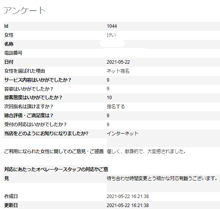The width and height of the screenshot is (220, 209).
Task: Click the 総合評価・ご満足度は？ label
Action: 29,116
